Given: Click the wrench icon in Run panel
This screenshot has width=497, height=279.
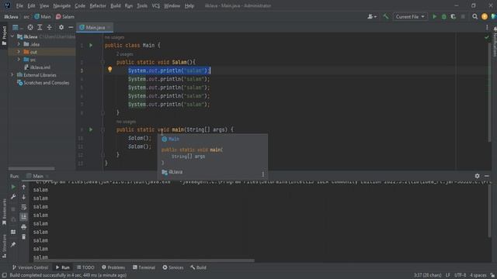Looking at the screenshot, I should (13, 197).
